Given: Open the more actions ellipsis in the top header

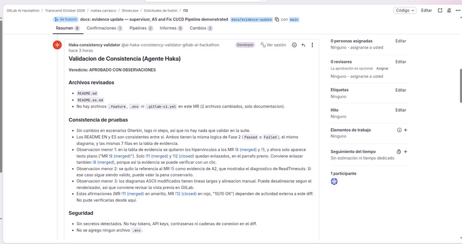Looking at the screenshot, I should coord(457,10).
